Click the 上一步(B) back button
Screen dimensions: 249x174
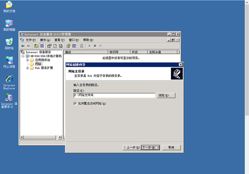[x=132, y=148]
